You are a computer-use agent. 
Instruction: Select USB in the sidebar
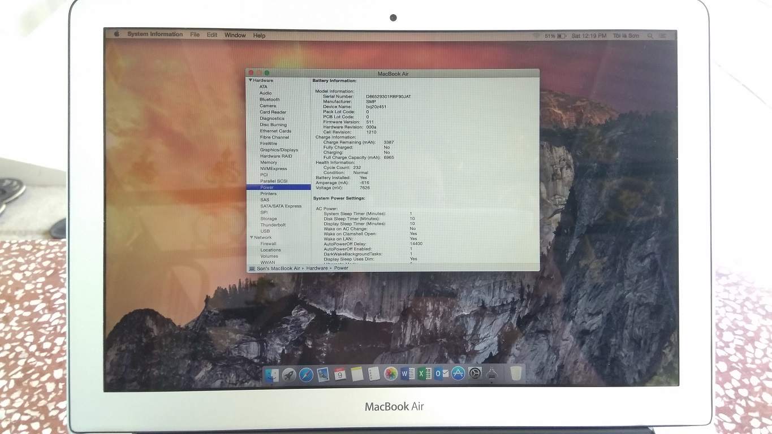pyautogui.click(x=265, y=231)
